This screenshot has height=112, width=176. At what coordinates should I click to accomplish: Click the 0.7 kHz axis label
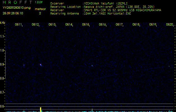pyautogui.click(x=2, y=92)
